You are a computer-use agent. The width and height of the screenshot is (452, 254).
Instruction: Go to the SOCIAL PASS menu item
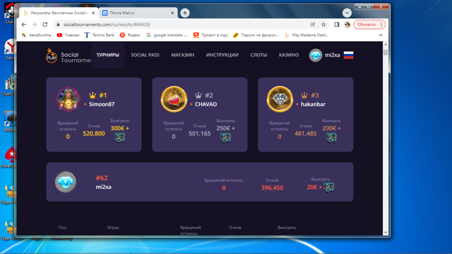[x=145, y=55]
